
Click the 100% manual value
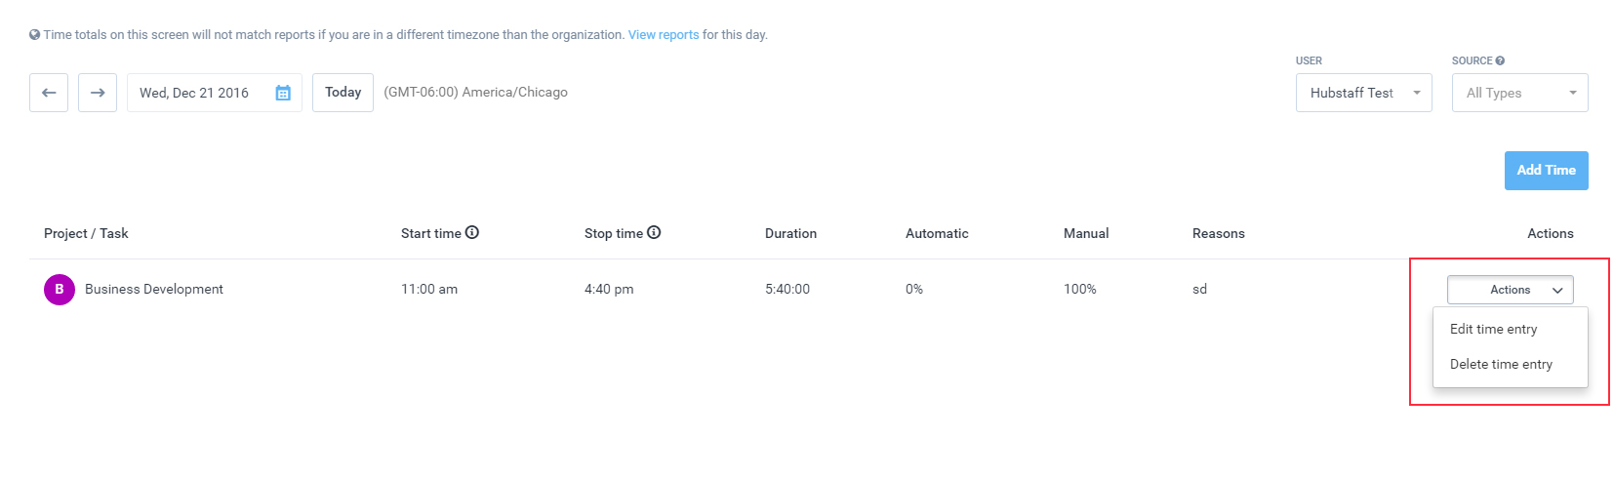click(x=1080, y=289)
